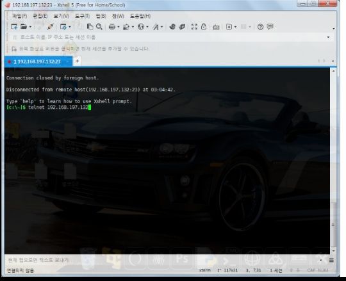Open the address bar history dropdown arrow
Image resolution: width=346 pixels, height=281 pixels.
coord(328,37)
